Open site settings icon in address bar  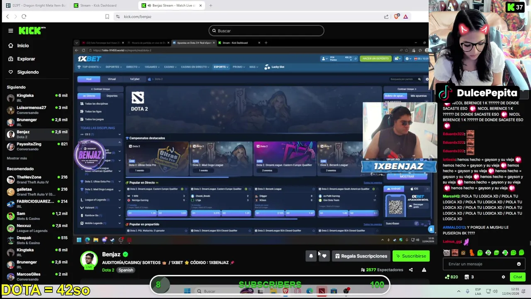[118, 17]
